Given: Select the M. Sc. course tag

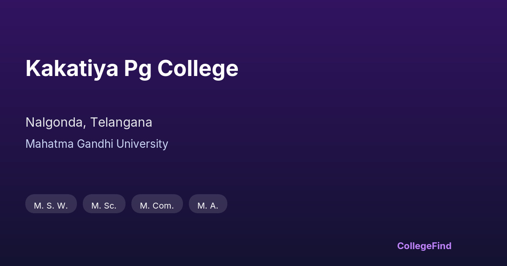Looking at the screenshot, I should [x=104, y=206].
